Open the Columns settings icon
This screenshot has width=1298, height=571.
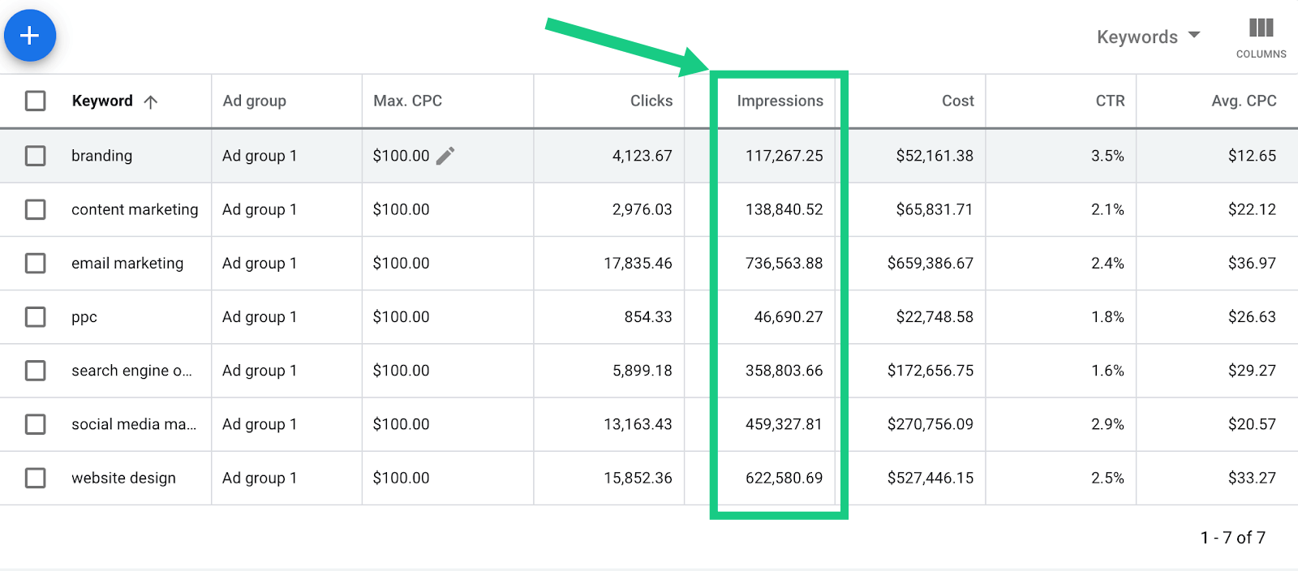pos(1261,37)
